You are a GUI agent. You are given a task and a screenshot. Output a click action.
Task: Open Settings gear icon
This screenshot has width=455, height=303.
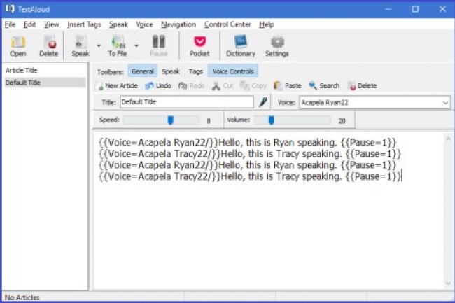tap(277, 45)
